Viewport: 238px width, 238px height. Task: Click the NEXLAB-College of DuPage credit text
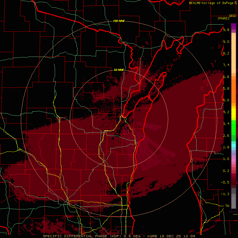[x=211, y=3]
